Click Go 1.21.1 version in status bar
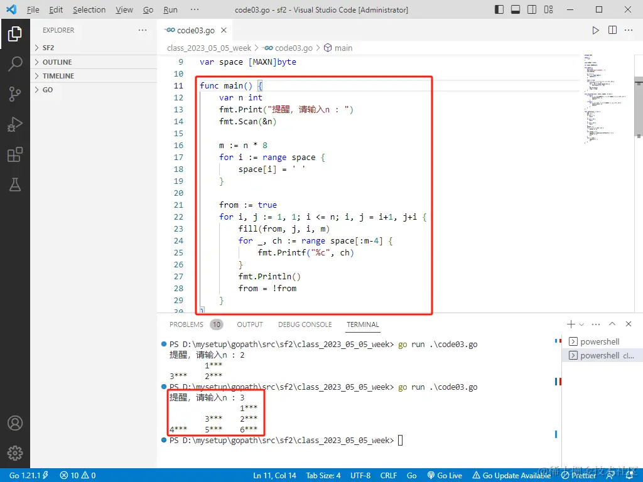Screen dimensions: 643x482 (x=29, y=476)
